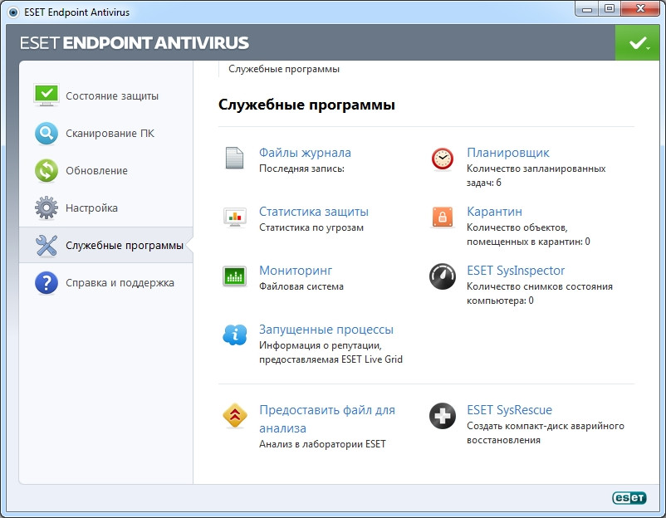Open the Файлы журнала link

point(305,153)
